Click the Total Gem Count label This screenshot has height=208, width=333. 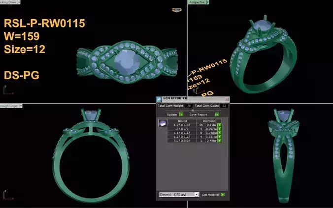coord(206,106)
